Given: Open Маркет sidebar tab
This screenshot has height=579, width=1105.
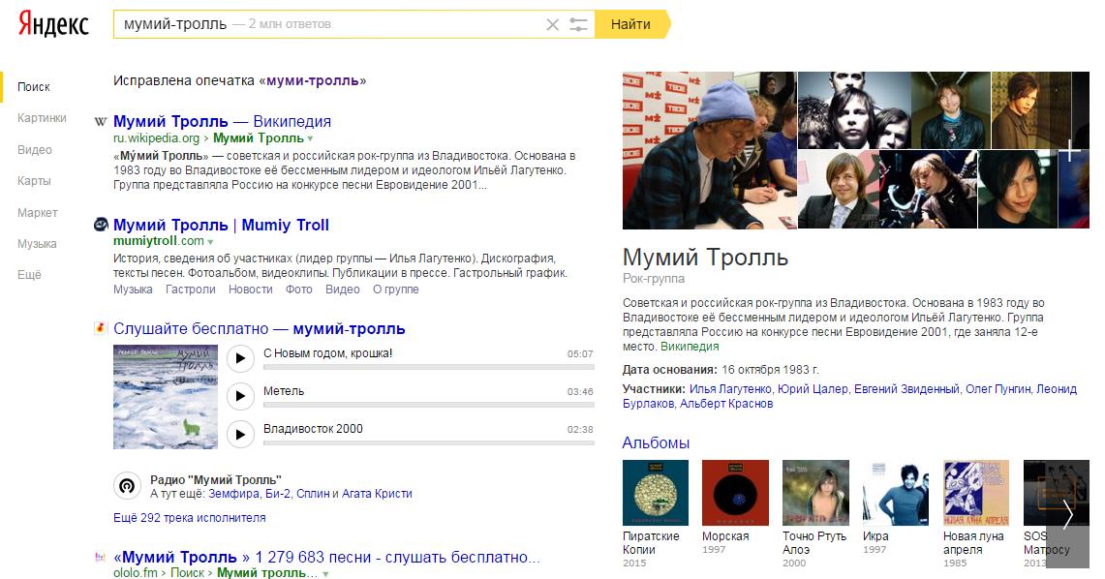Looking at the screenshot, I should click(x=38, y=212).
